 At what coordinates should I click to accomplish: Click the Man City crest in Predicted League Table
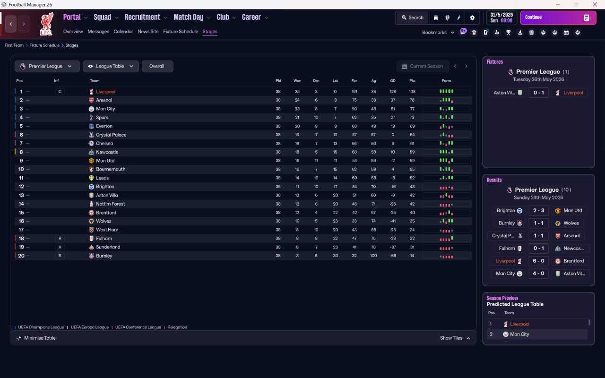[506, 334]
